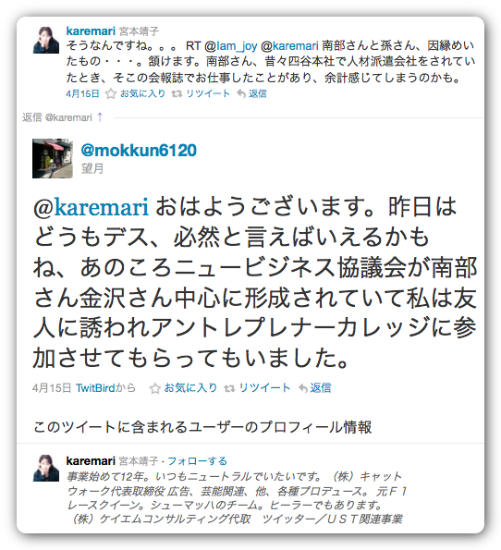This screenshot has width=501, height=550.
Task: Open the @Iam_joy mention link
Action: pyautogui.click(x=231, y=46)
